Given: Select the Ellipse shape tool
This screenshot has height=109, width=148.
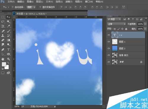Looking at the screenshot, I should (x=8, y=54).
